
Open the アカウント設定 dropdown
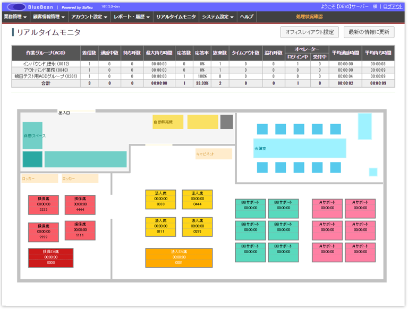click(89, 17)
